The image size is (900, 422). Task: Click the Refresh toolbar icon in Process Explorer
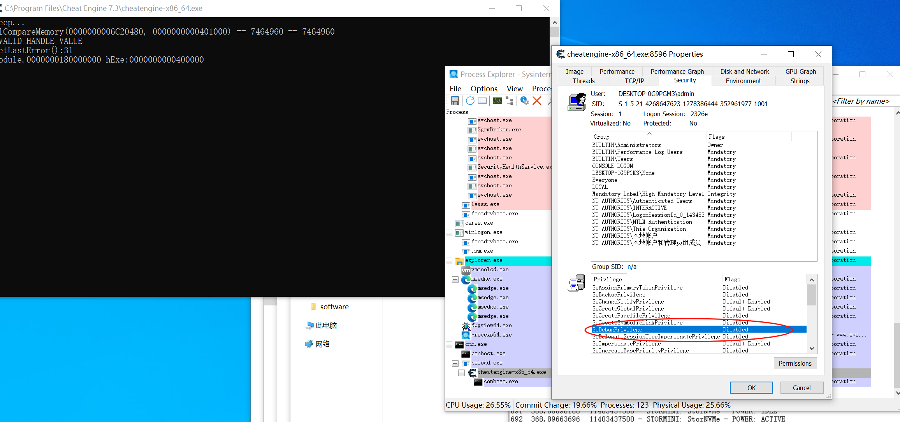click(470, 101)
